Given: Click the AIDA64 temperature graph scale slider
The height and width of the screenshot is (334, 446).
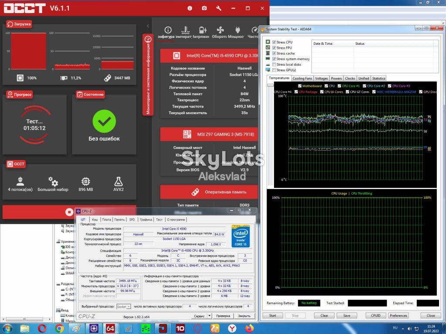Looking at the screenshot, I should [x=270, y=85].
